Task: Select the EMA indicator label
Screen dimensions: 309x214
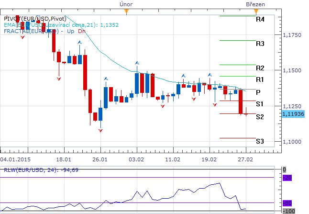Action: [60, 25]
